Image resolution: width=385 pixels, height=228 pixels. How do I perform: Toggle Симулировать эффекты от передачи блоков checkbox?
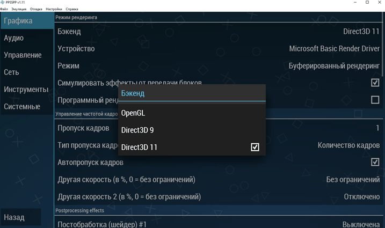(x=375, y=83)
